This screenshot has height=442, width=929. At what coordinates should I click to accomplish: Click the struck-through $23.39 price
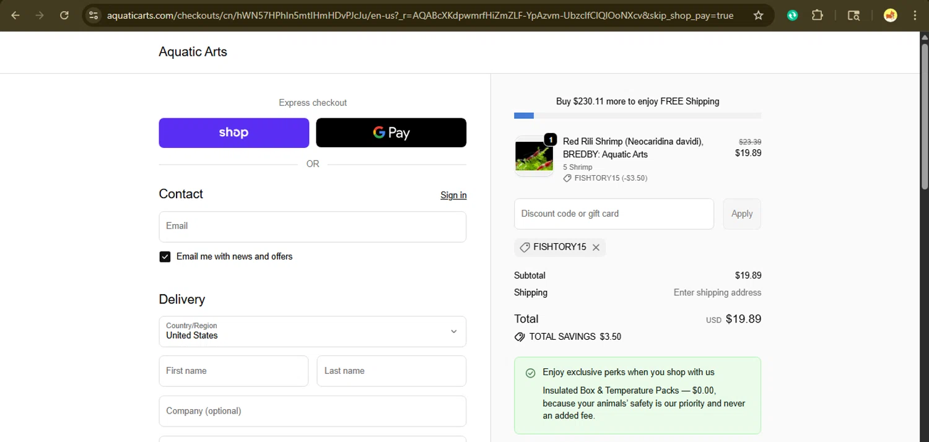click(750, 142)
